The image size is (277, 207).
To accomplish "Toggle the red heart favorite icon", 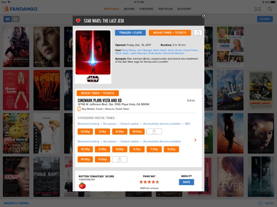I will point(78,20).
